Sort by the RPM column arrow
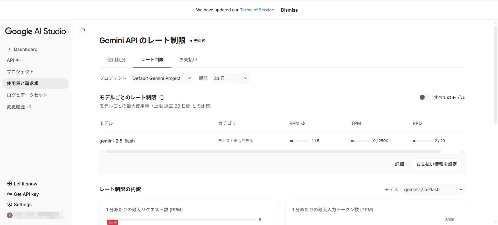Image resolution: width=498 pixels, height=225 pixels. (x=303, y=123)
